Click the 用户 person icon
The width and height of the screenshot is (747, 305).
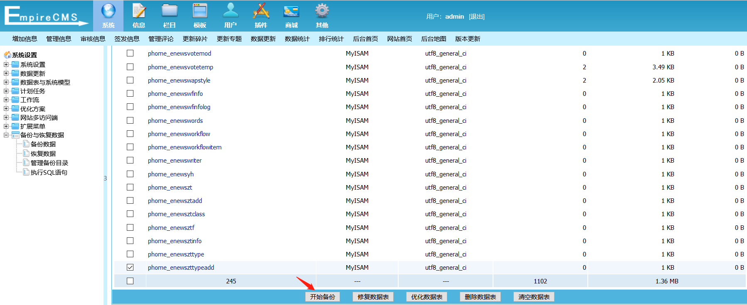pos(230,11)
